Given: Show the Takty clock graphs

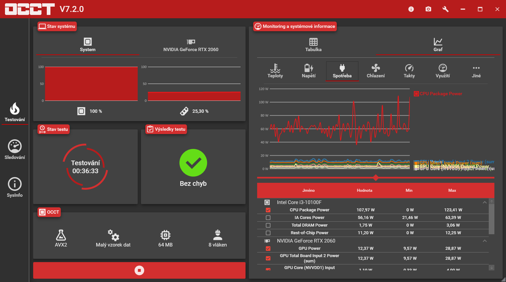Looking at the screenshot, I should [409, 71].
